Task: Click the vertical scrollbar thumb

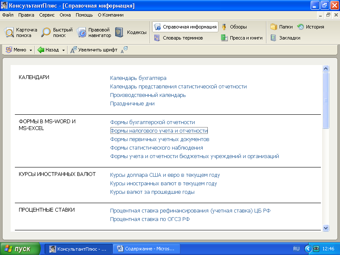Action: coord(326,101)
